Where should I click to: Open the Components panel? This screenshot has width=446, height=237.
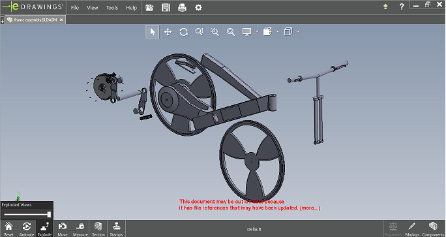433,229
